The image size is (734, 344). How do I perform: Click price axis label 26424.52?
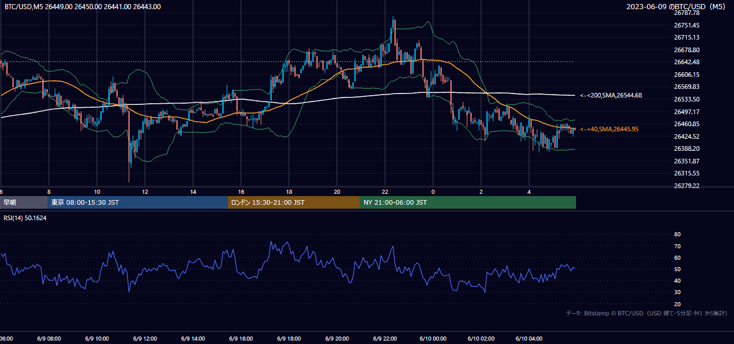click(686, 136)
